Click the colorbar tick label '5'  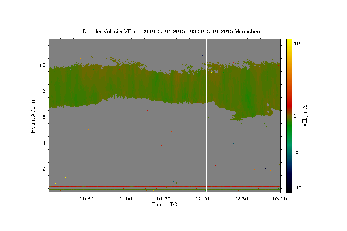pyautogui.click(x=295, y=80)
